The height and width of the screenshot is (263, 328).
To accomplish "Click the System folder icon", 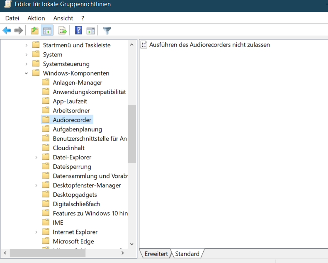I will (36, 54).
